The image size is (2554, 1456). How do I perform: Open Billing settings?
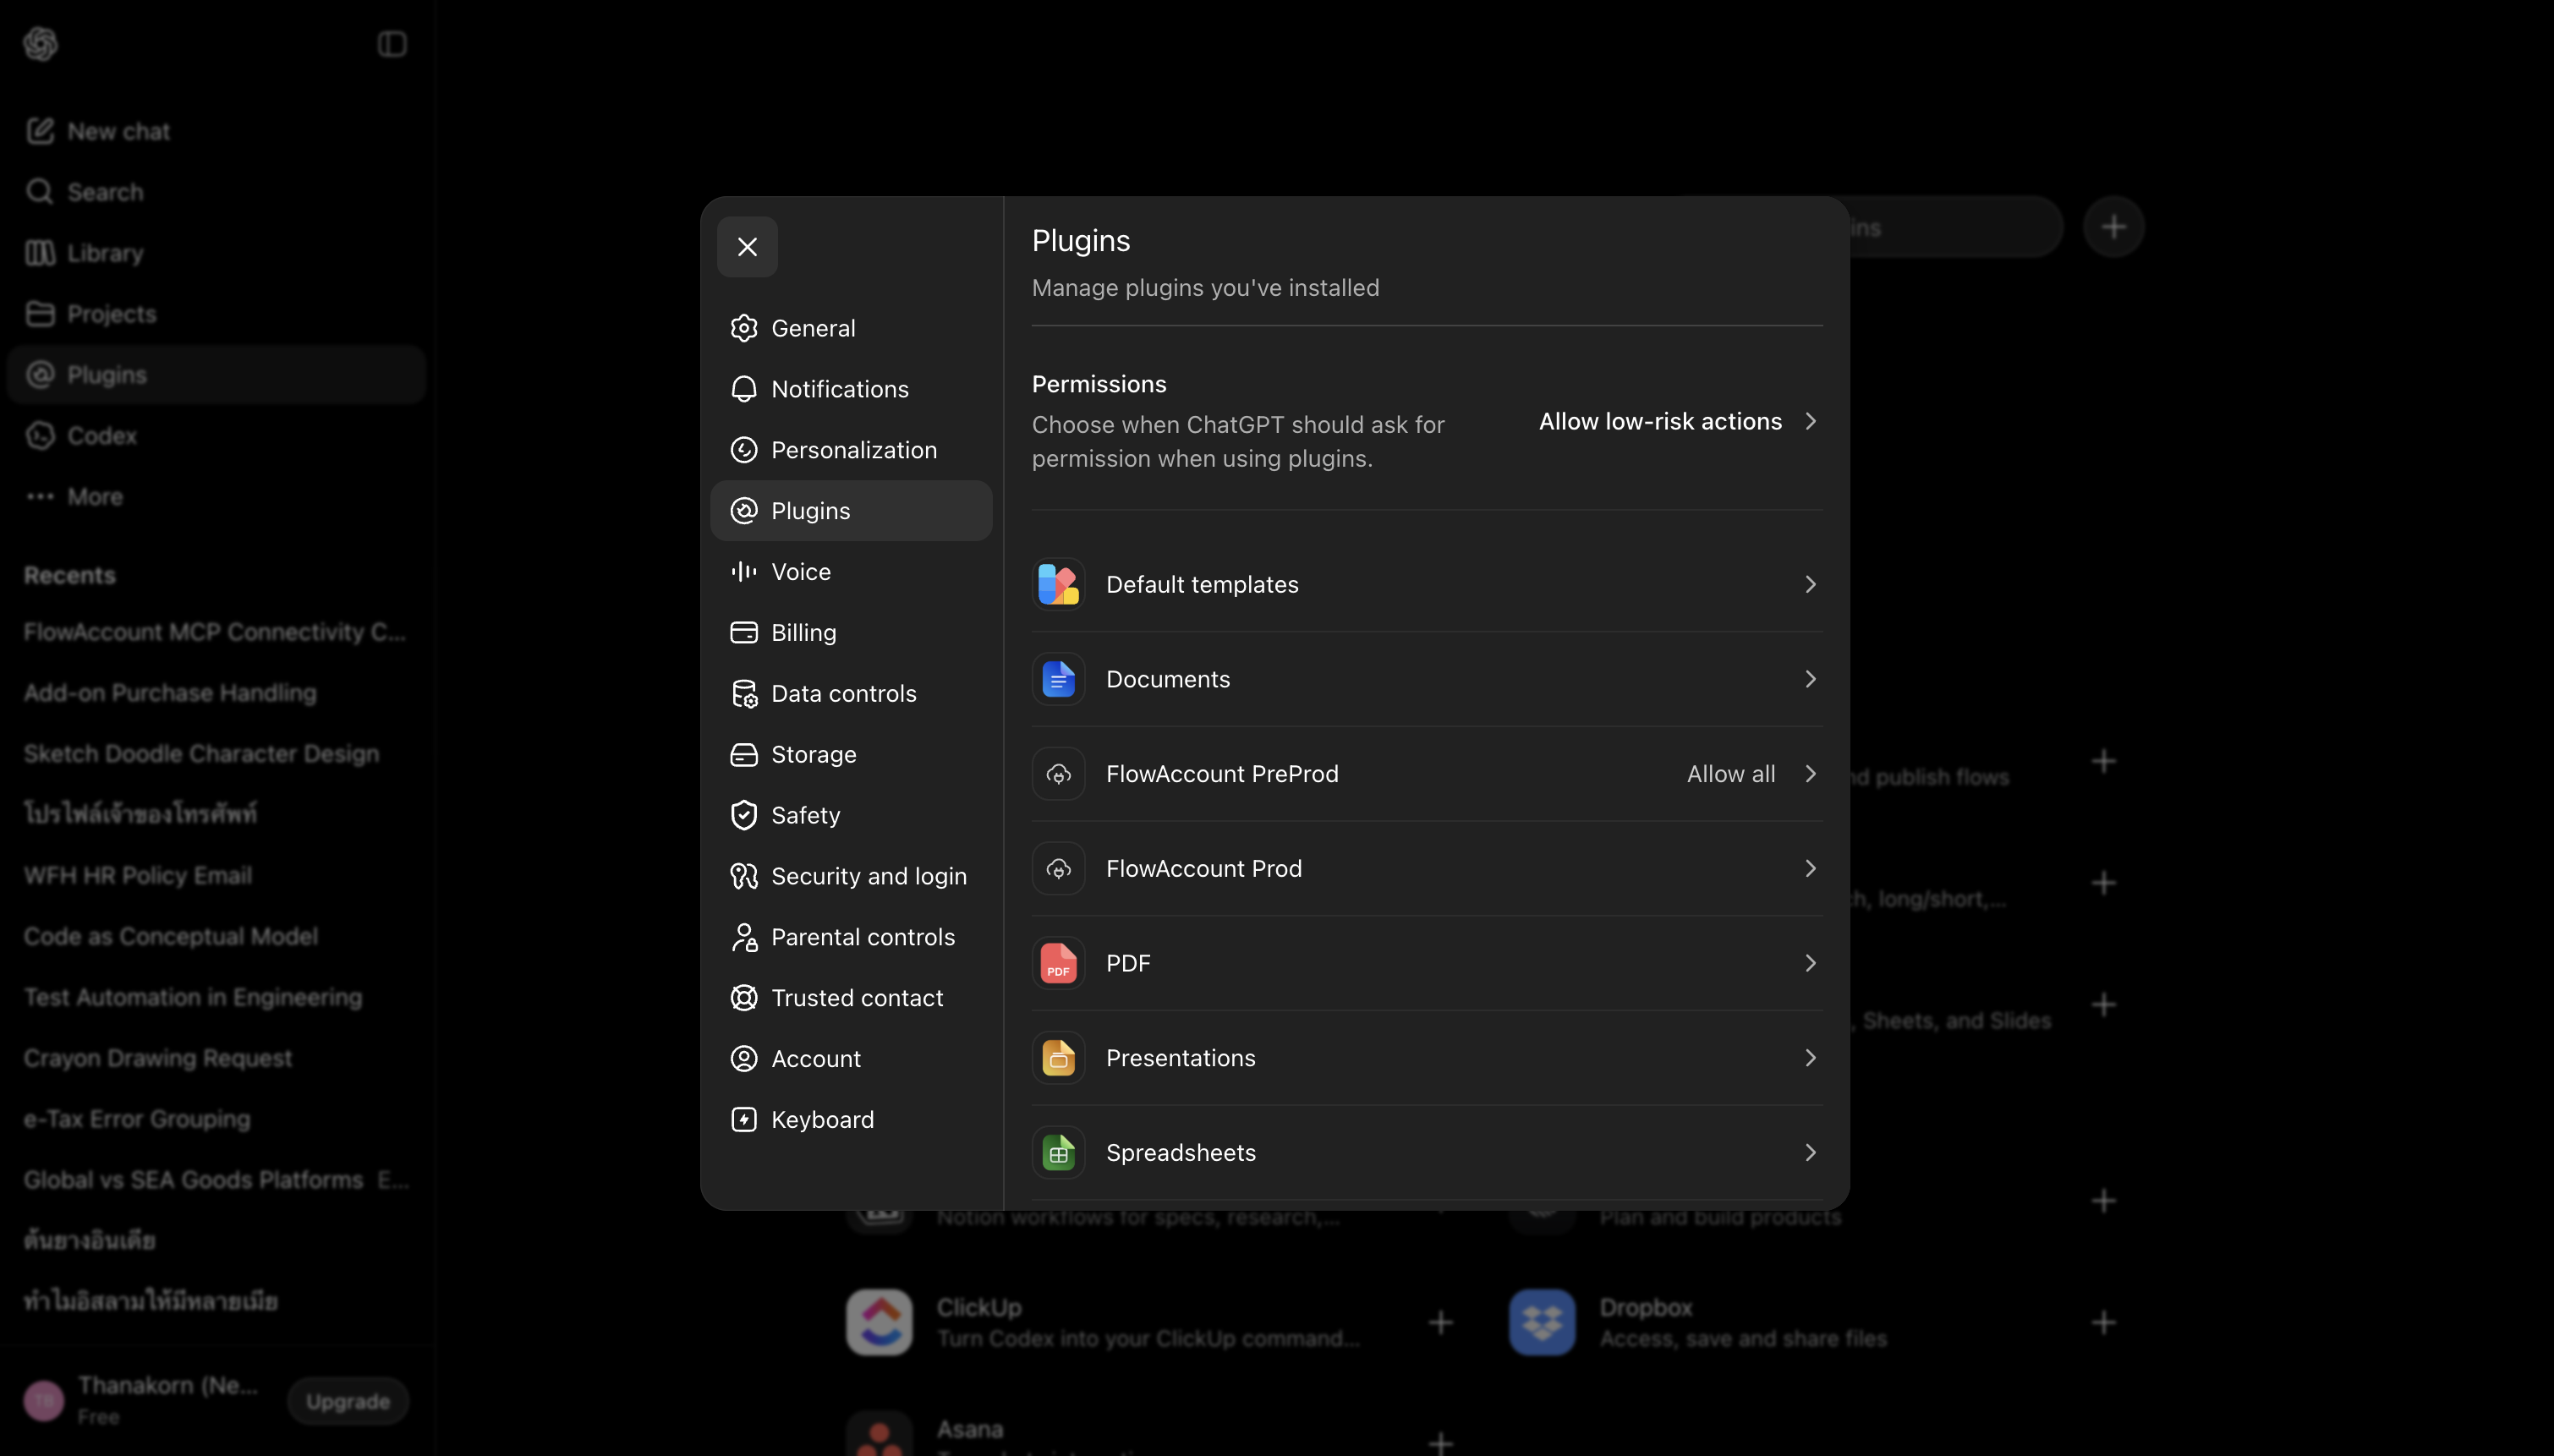click(x=851, y=633)
